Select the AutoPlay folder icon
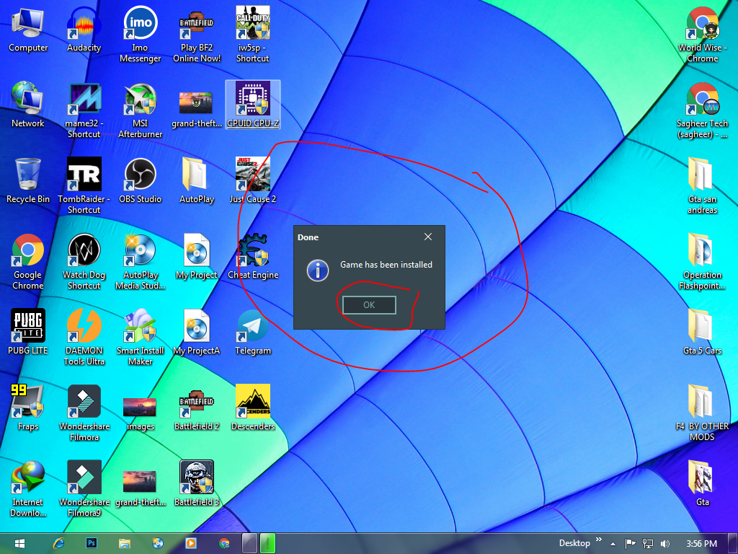The height and width of the screenshot is (554, 738). click(197, 180)
